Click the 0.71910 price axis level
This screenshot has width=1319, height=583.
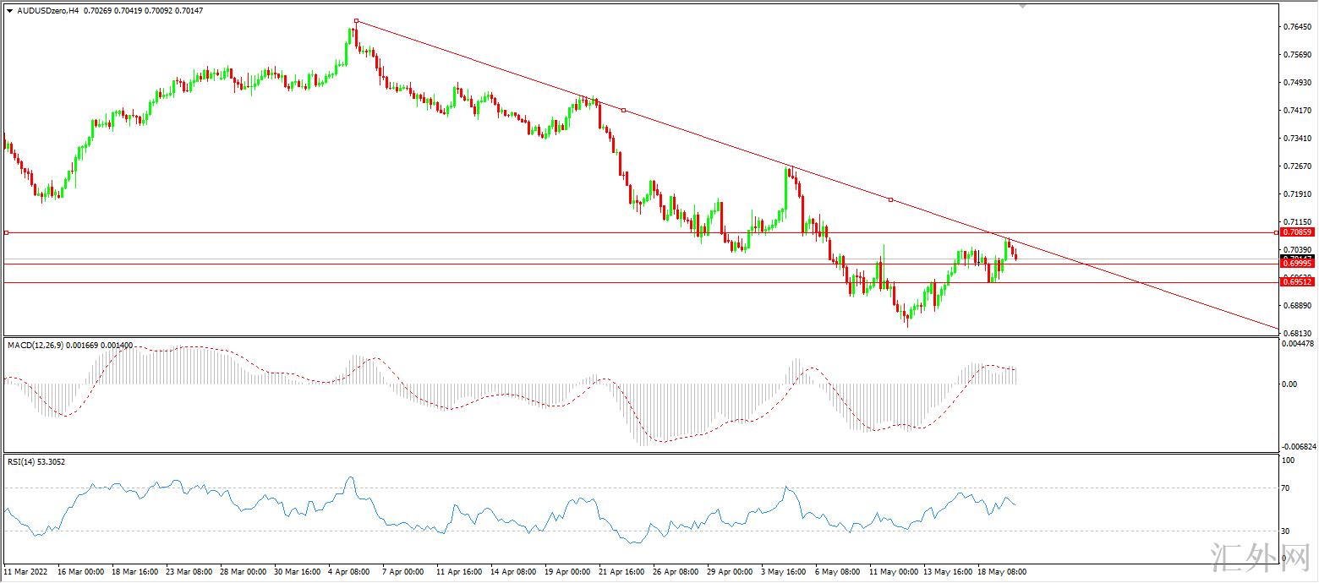coord(1297,194)
